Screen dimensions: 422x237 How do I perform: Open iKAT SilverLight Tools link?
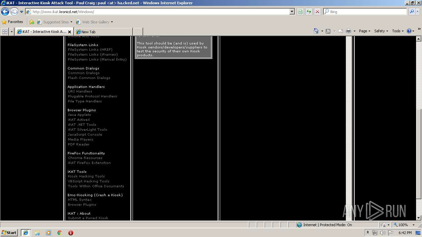point(87,130)
